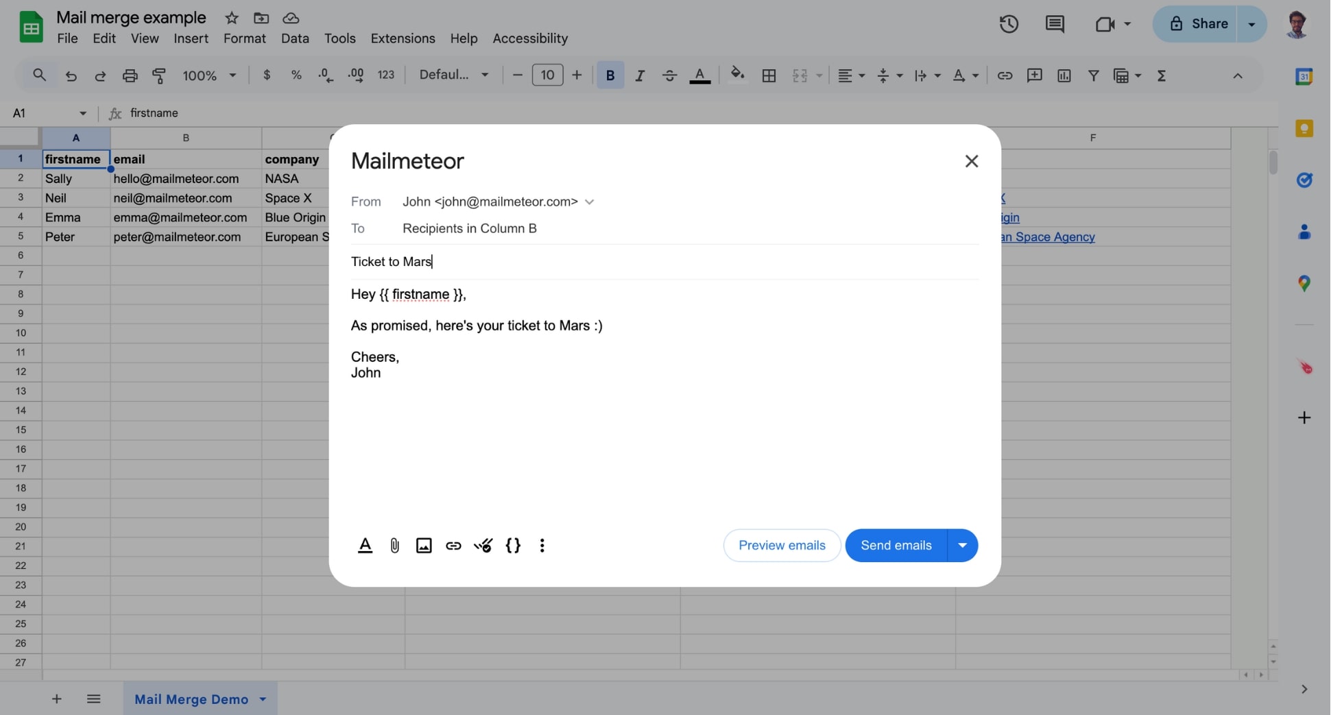The width and height of the screenshot is (1331, 715).
Task: Open Google Calendar in side panel
Action: [x=1304, y=77]
